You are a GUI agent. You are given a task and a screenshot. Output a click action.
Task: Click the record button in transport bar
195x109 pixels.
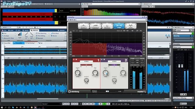[108, 104]
